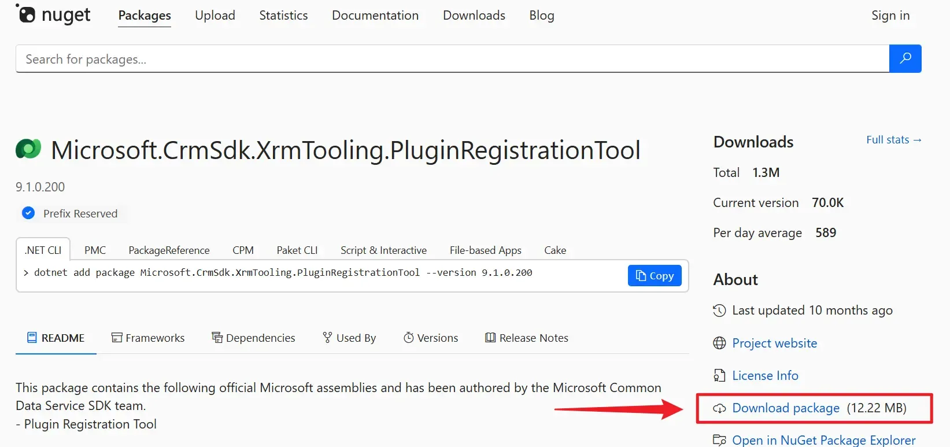This screenshot has width=950, height=447.
Task: Click the globe icon beside Project website
Action: pos(719,343)
